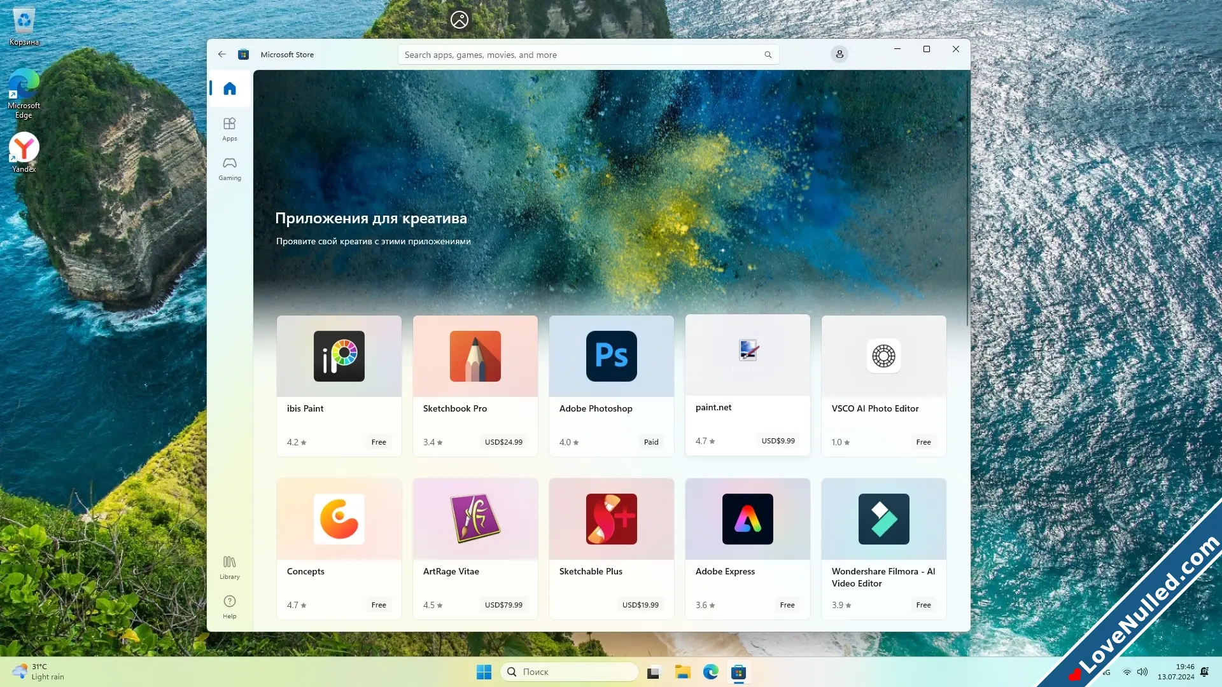The image size is (1222, 687).
Task: Open the Sketchbook Pro app icon
Action: click(x=475, y=356)
